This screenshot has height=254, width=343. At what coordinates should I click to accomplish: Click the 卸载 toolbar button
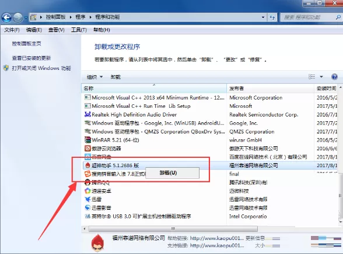(116, 77)
